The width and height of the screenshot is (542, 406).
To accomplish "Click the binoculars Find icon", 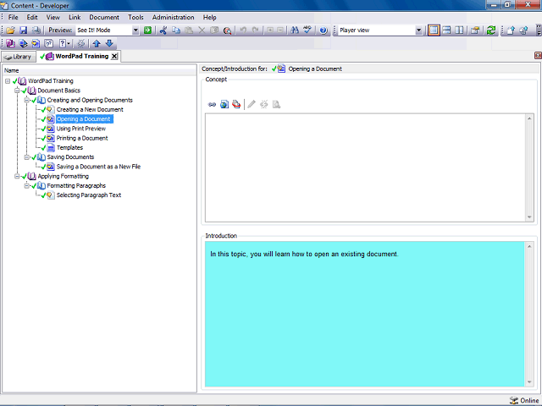I will pyautogui.click(x=295, y=30).
